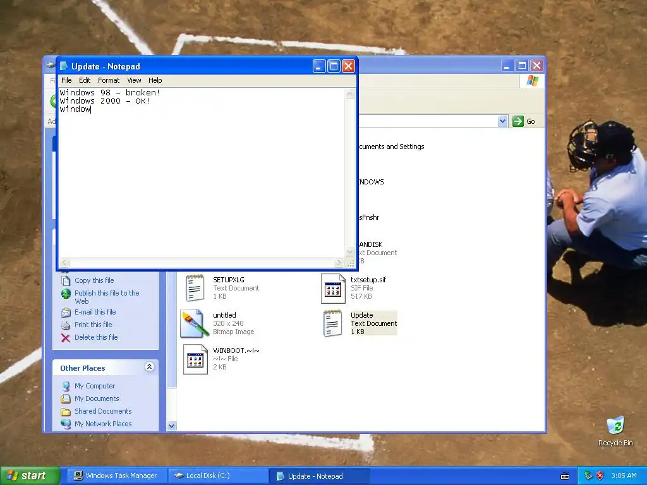Select the SETUPXLG text document icon
The width and height of the screenshot is (647, 485).
point(195,288)
